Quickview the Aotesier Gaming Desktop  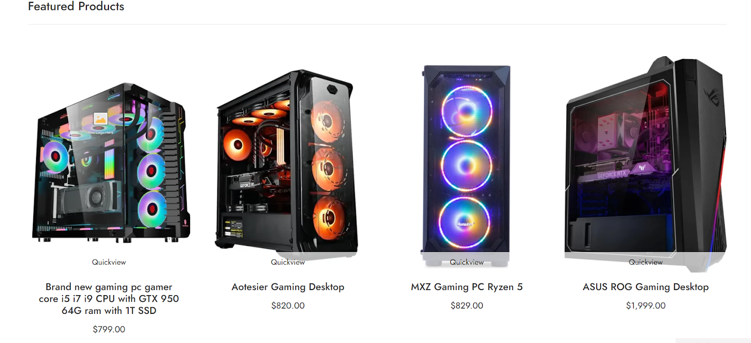pyautogui.click(x=288, y=262)
